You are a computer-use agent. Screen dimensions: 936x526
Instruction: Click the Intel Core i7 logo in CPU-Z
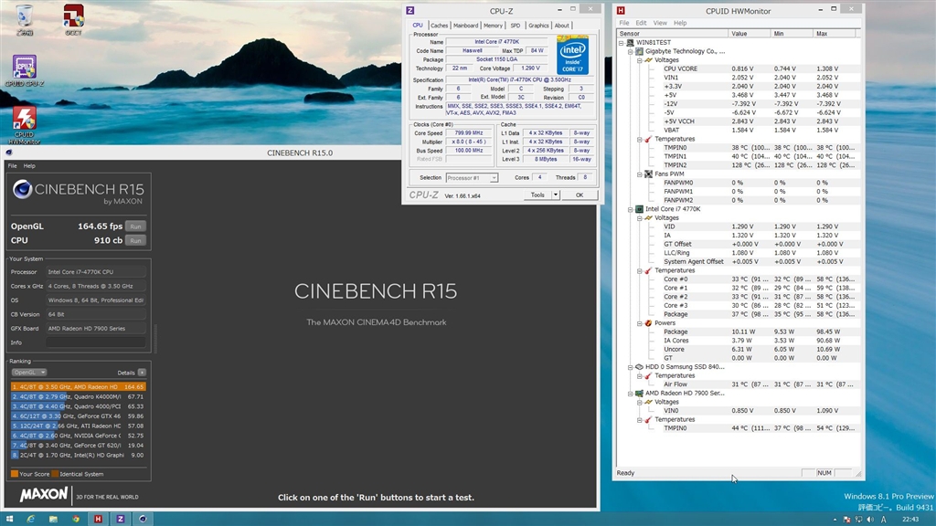(x=573, y=54)
